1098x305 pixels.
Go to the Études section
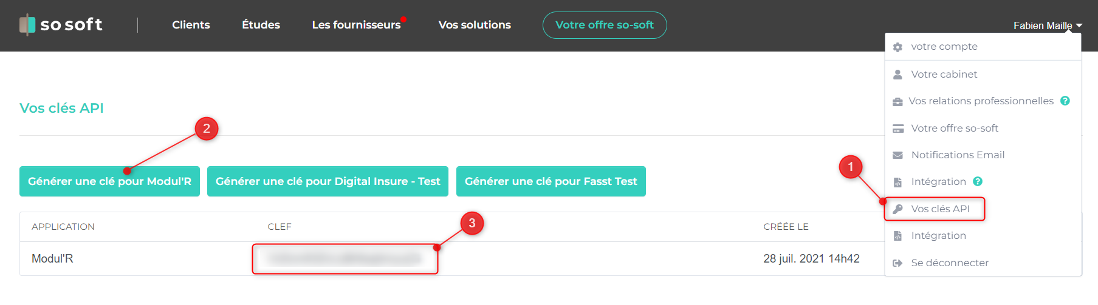[261, 25]
